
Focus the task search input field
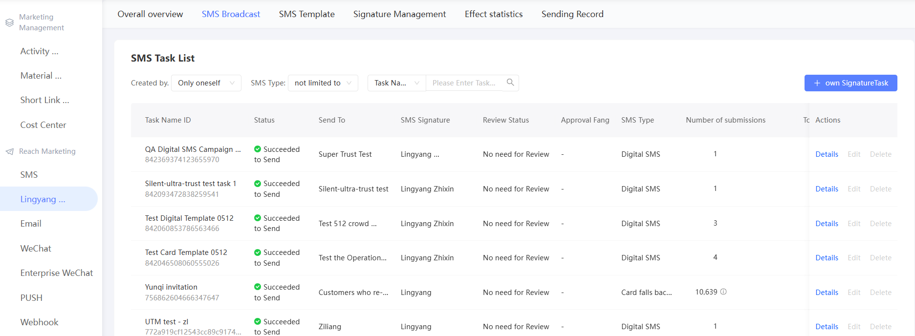tap(464, 83)
